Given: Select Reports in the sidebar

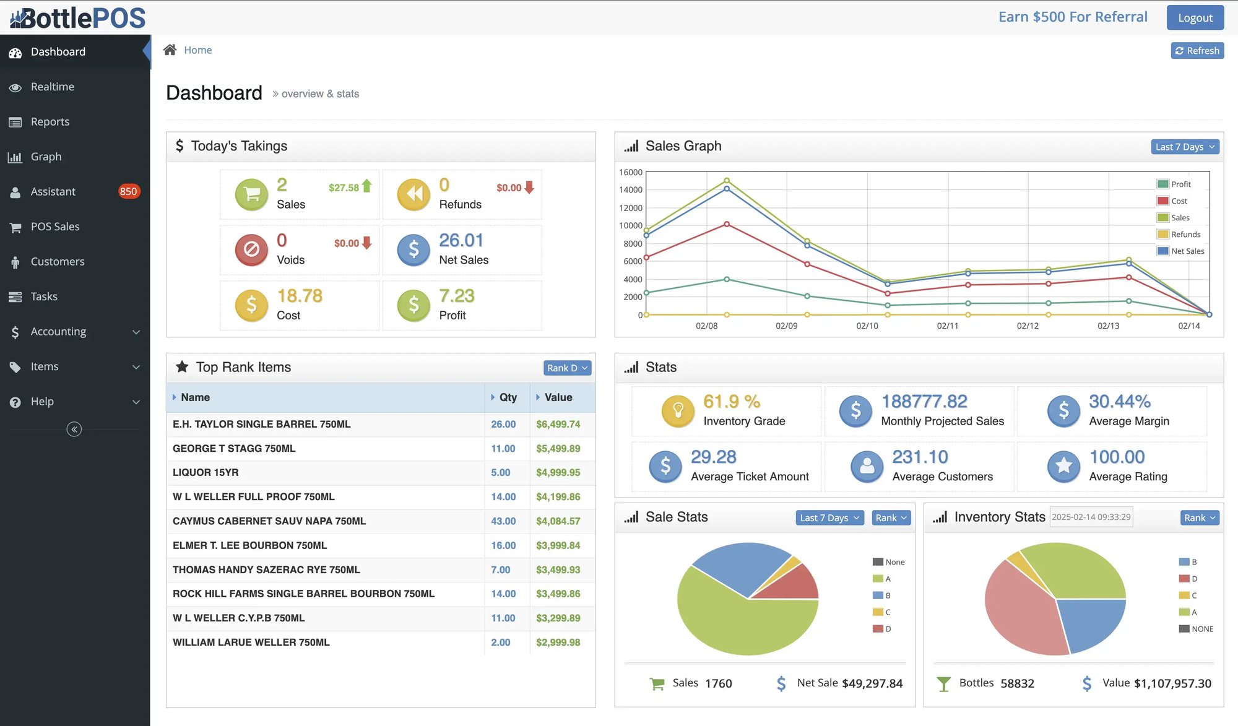Looking at the screenshot, I should click(x=50, y=121).
